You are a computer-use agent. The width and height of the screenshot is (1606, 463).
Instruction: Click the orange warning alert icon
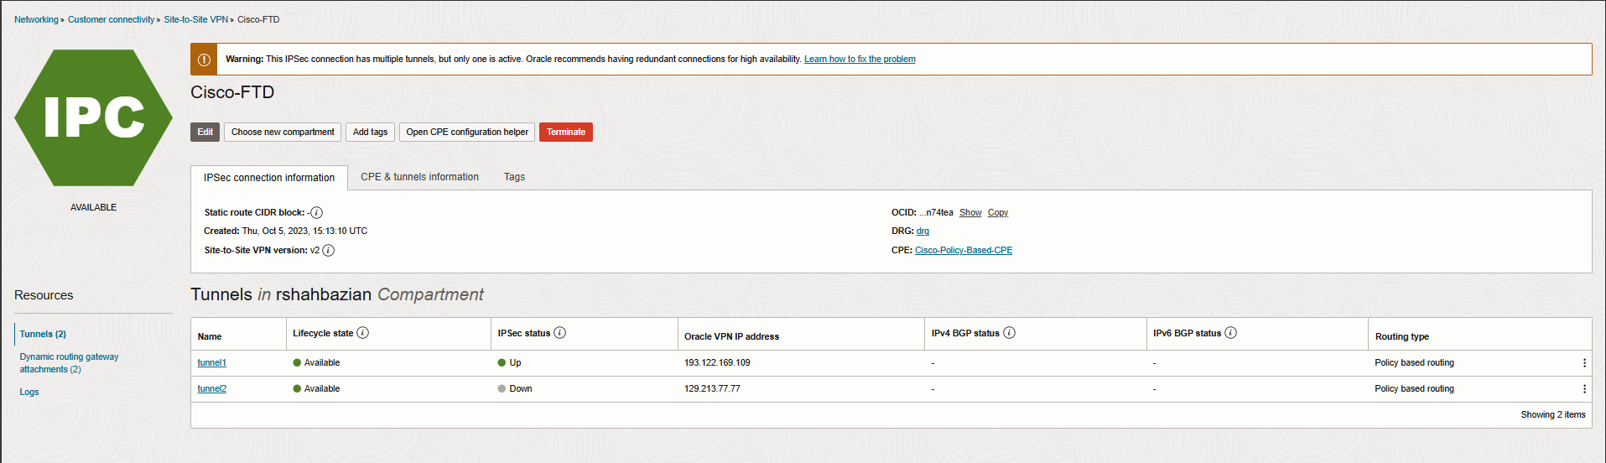point(204,60)
